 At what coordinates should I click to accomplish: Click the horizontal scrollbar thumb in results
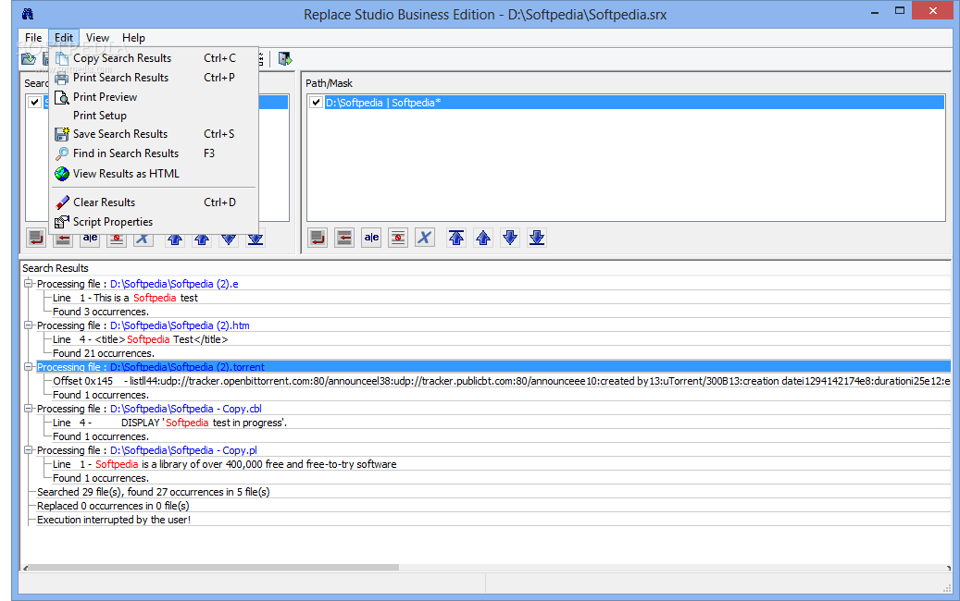point(214,568)
